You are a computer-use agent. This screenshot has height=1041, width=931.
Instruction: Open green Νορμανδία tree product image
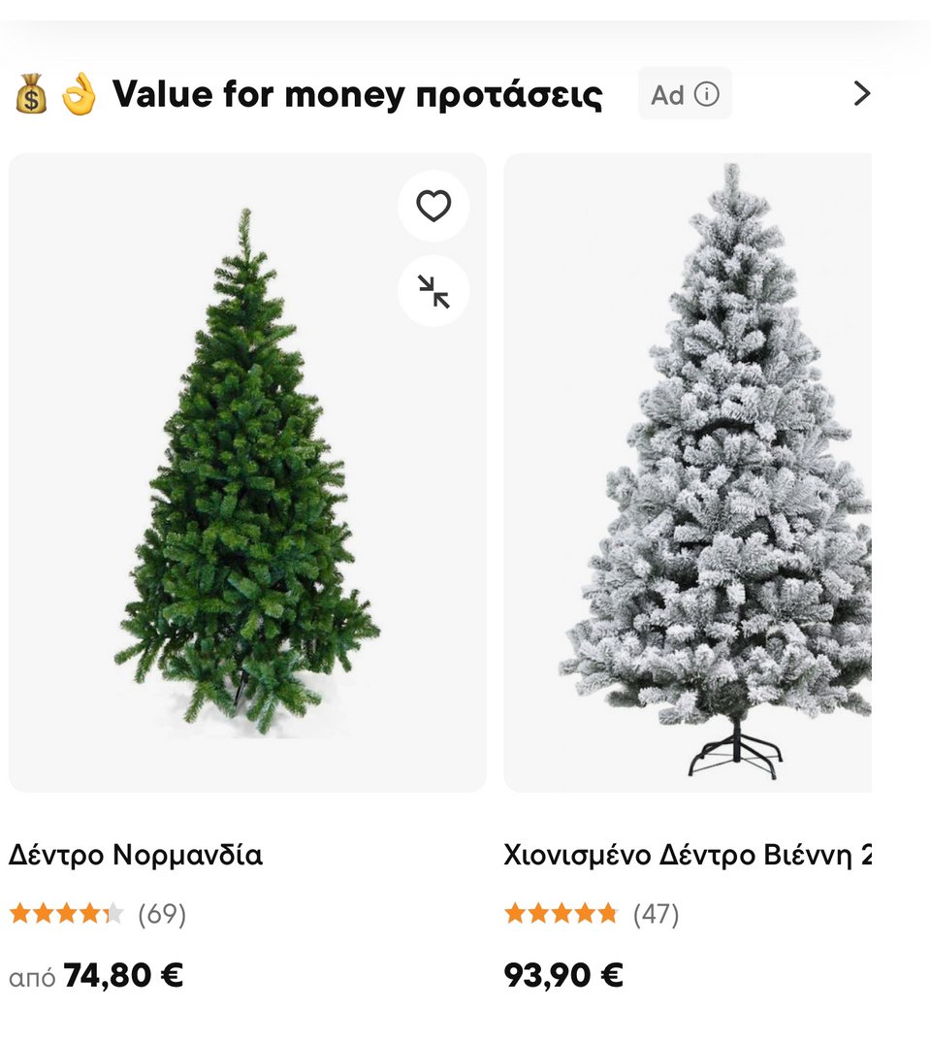[247, 472]
